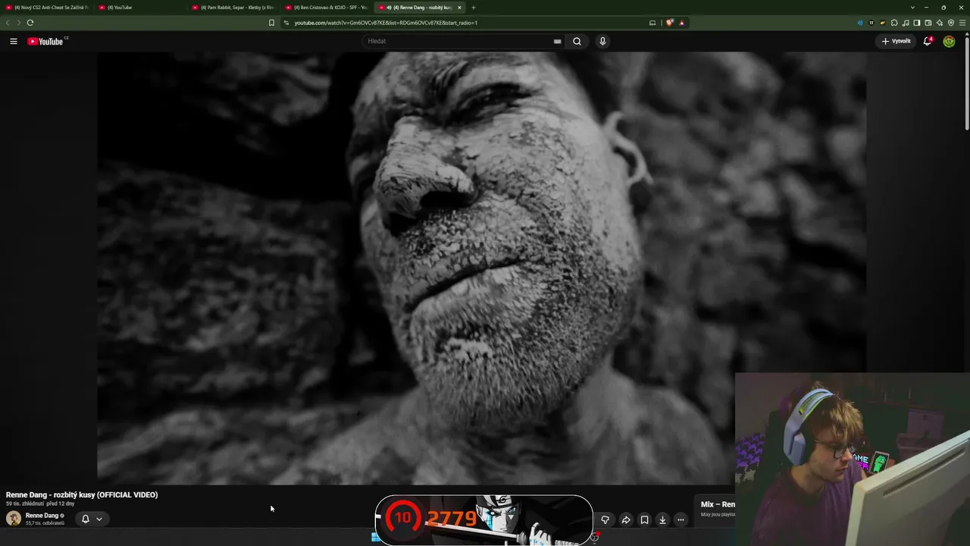970x546 pixels.
Task: Expand the tab search dropdown chevron
Action: [912, 8]
